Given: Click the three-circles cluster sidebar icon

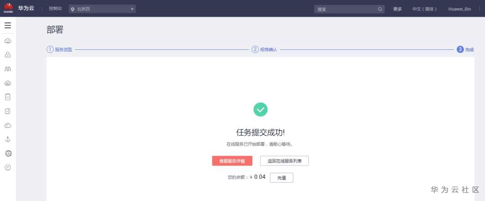Looking at the screenshot, I should pyautogui.click(x=8, y=55).
